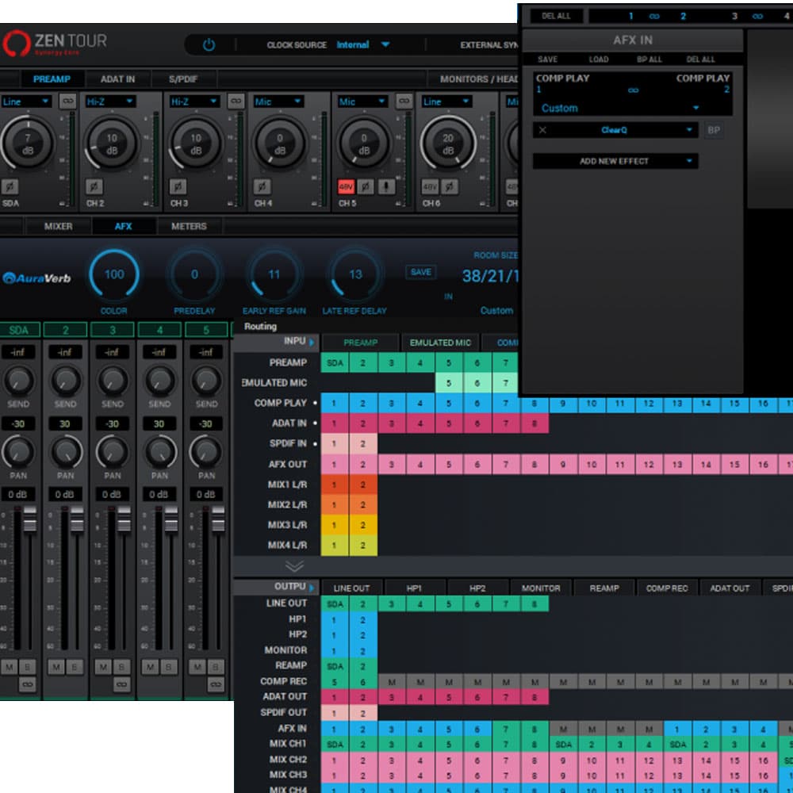Click the AuraVerb logo

click(x=36, y=278)
